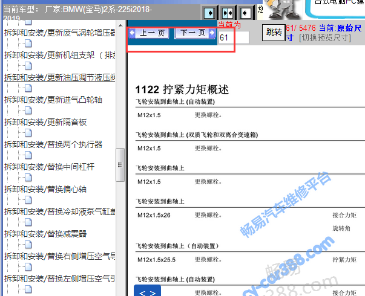The width and height of the screenshot is (365, 296).
Task: Click the 跳转 jump button
Action: click(274, 33)
